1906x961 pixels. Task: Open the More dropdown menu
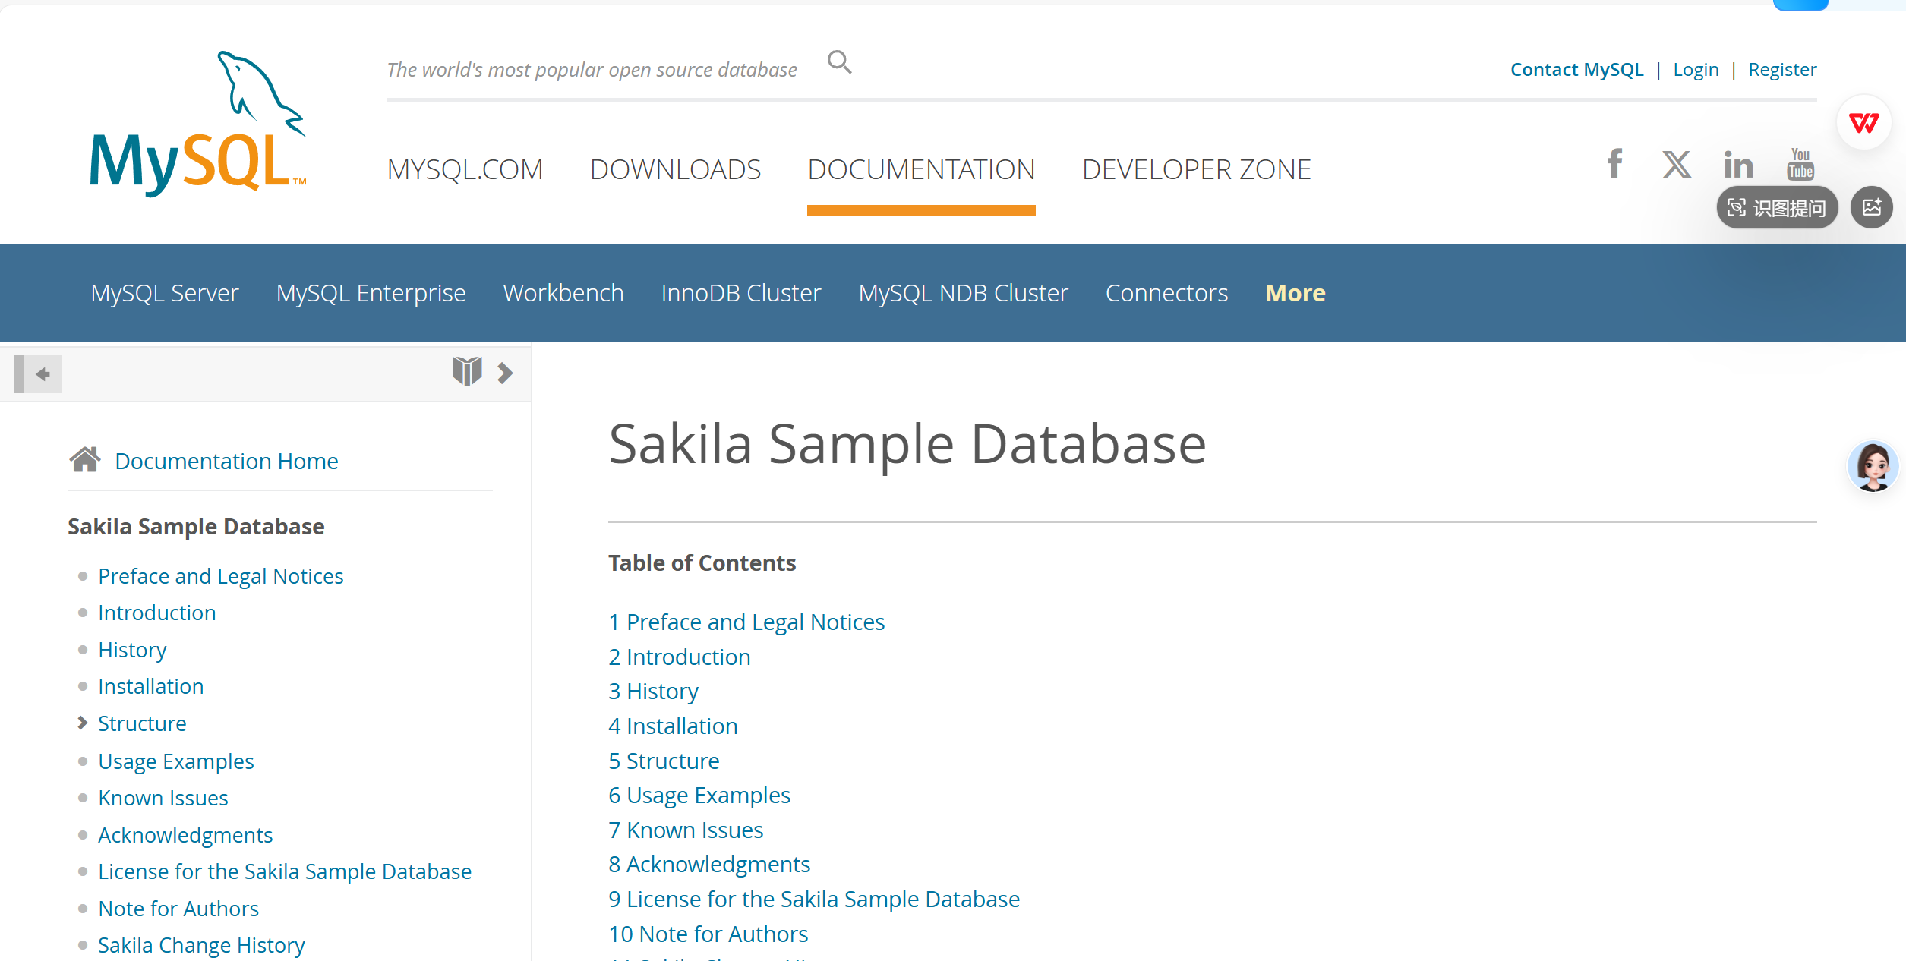point(1295,293)
